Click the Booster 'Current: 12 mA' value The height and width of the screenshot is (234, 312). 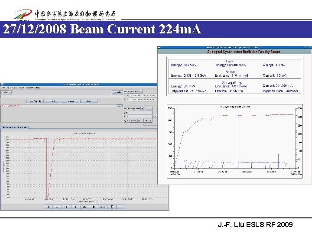point(274,75)
